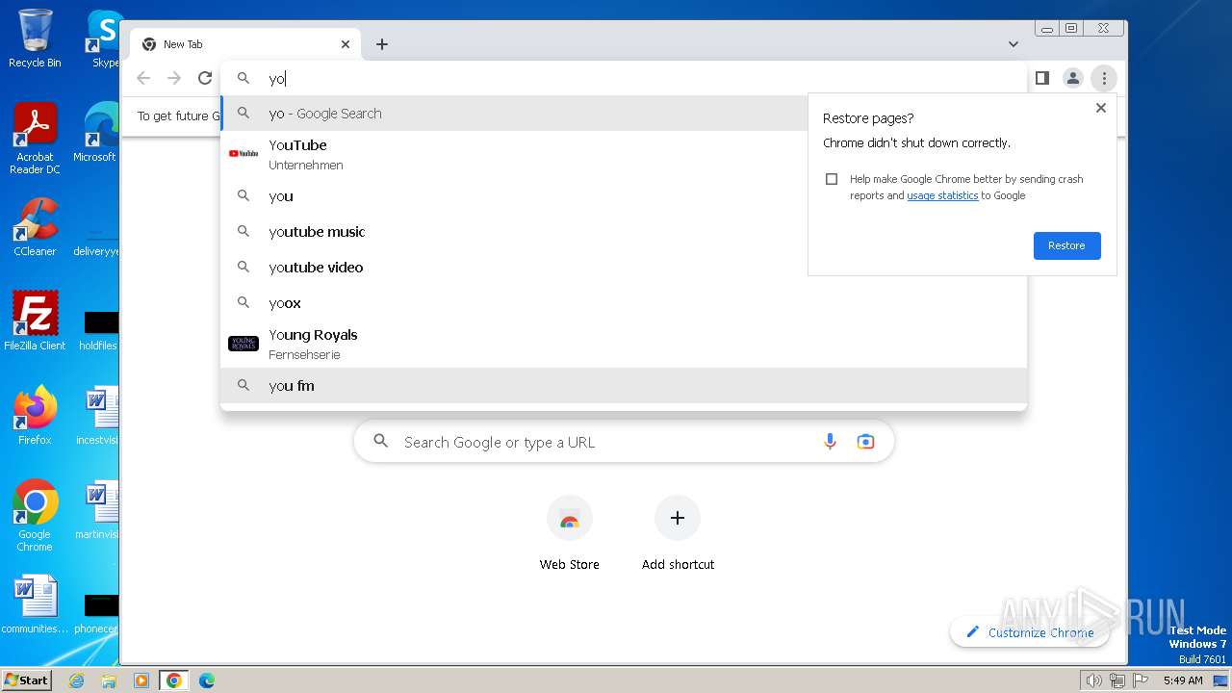The image size is (1232, 693).
Task: Dismiss the Restore pages popup
Action: click(x=1101, y=108)
